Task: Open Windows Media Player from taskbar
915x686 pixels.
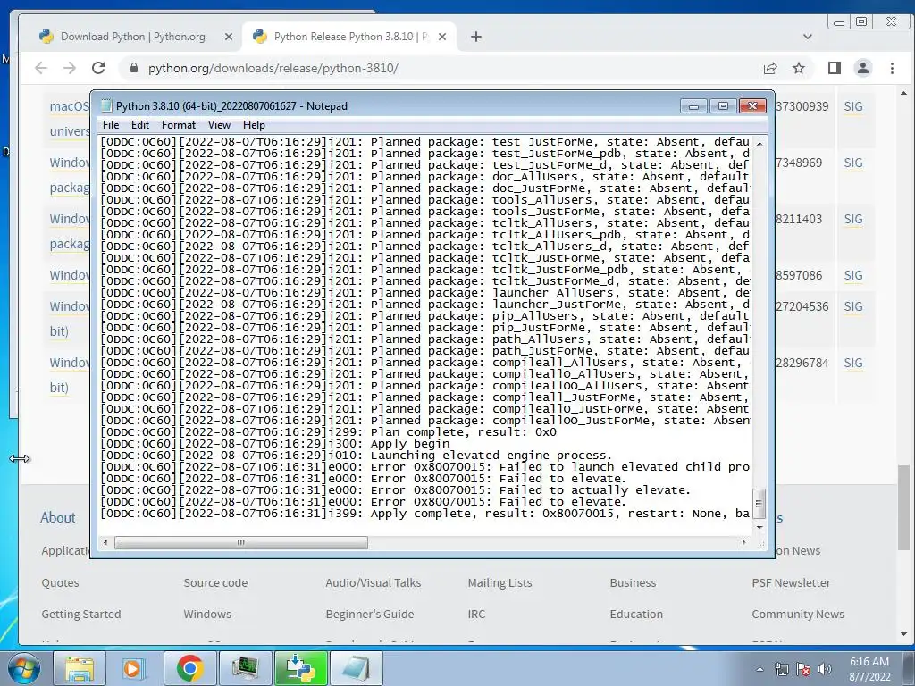Action: [x=134, y=668]
